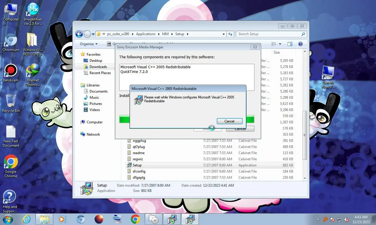Open Explorer help question-mark icon
Image resolution: width=376 pixels, height=225 pixels.
[300, 44]
